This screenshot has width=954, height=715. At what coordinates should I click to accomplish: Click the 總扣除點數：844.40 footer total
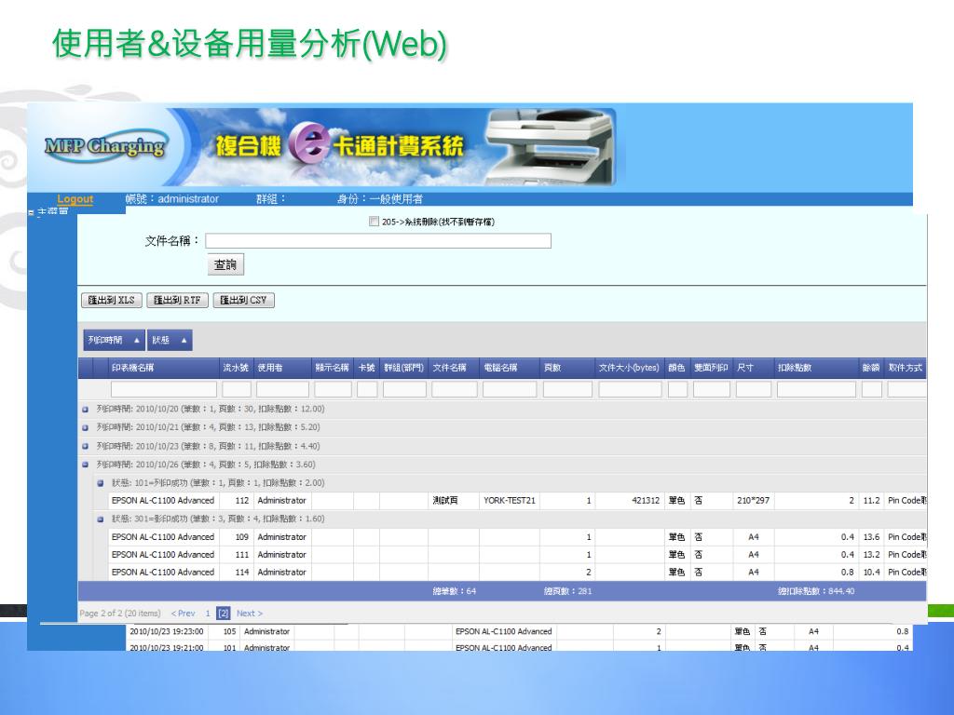pyautogui.click(x=816, y=591)
